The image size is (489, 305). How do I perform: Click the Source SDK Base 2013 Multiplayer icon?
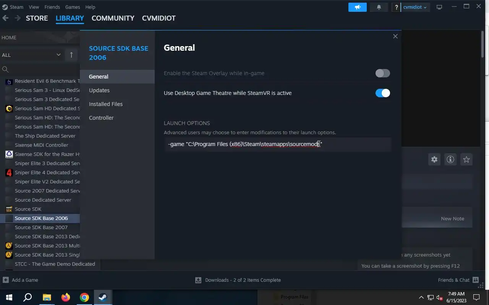(9, 246)
